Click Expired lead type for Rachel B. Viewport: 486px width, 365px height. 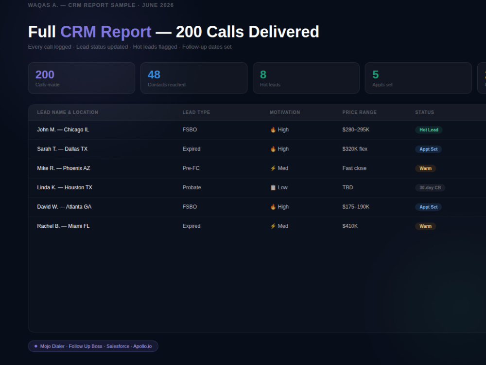191,226
